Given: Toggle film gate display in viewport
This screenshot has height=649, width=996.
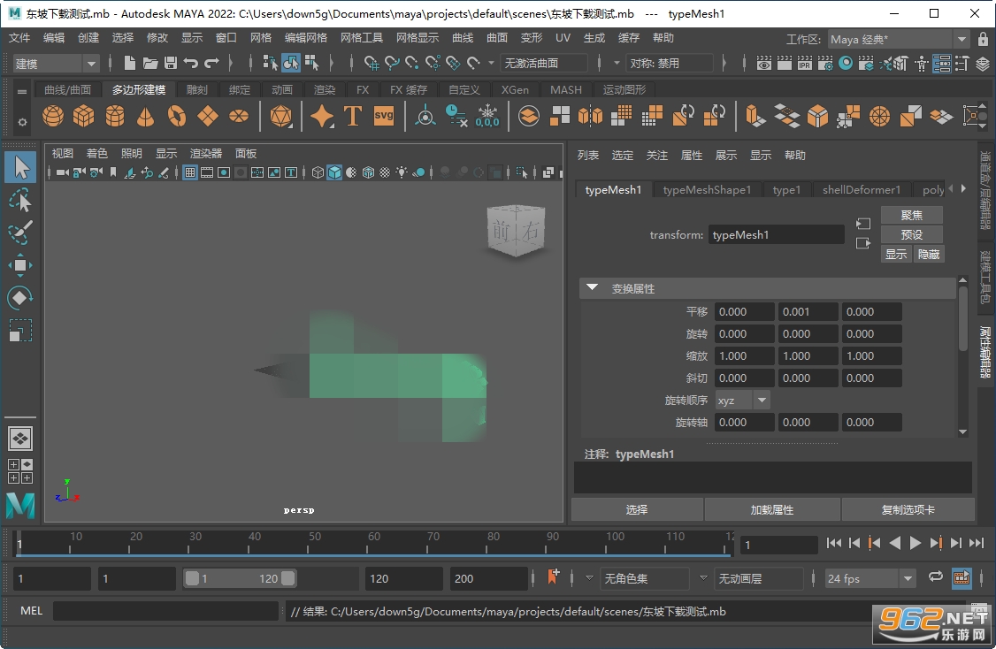Looking at the screenshot, I should (207, 172).
